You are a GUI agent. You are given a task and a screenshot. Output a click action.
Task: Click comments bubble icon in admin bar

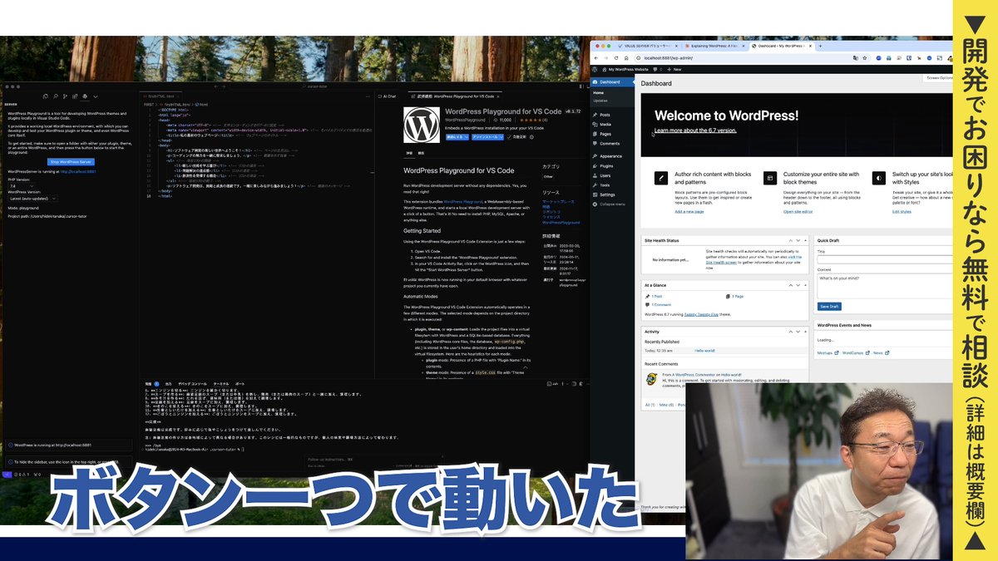click(655, 69)
